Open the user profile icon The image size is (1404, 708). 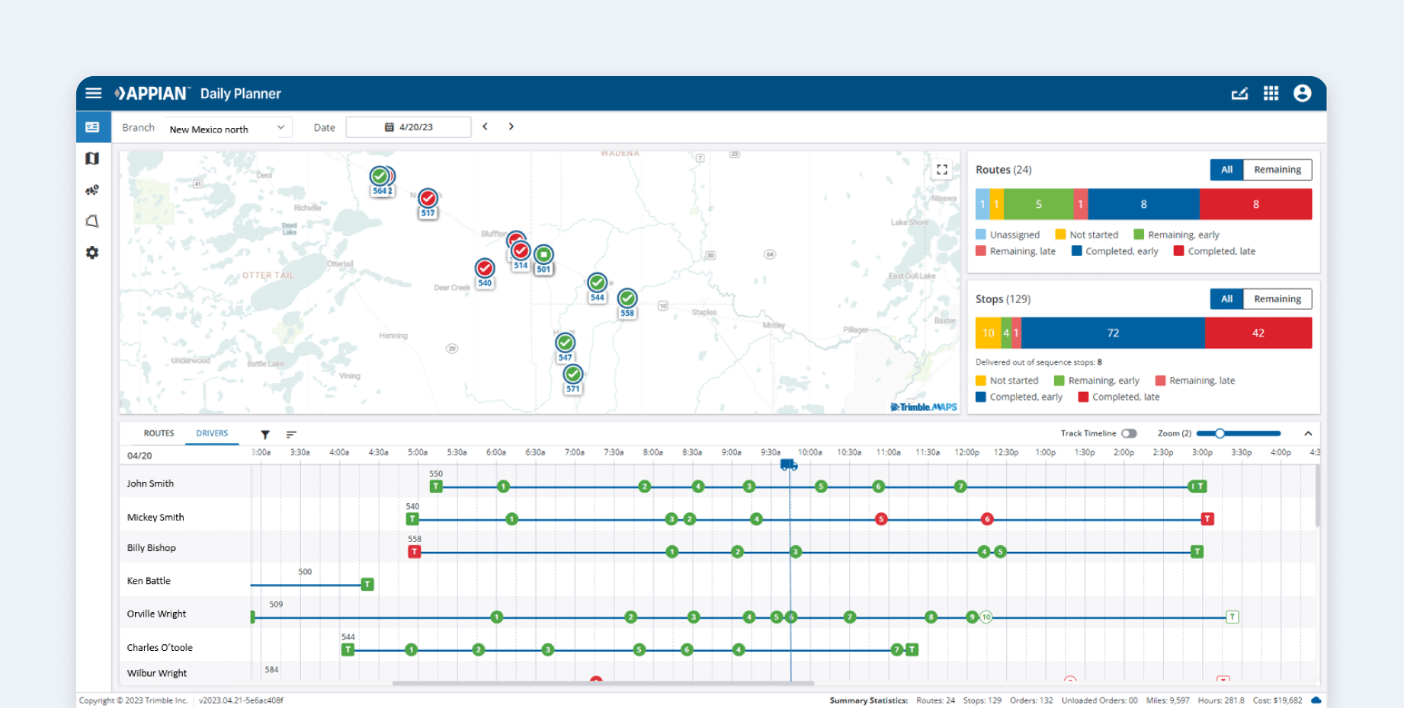coord(1302,93)
